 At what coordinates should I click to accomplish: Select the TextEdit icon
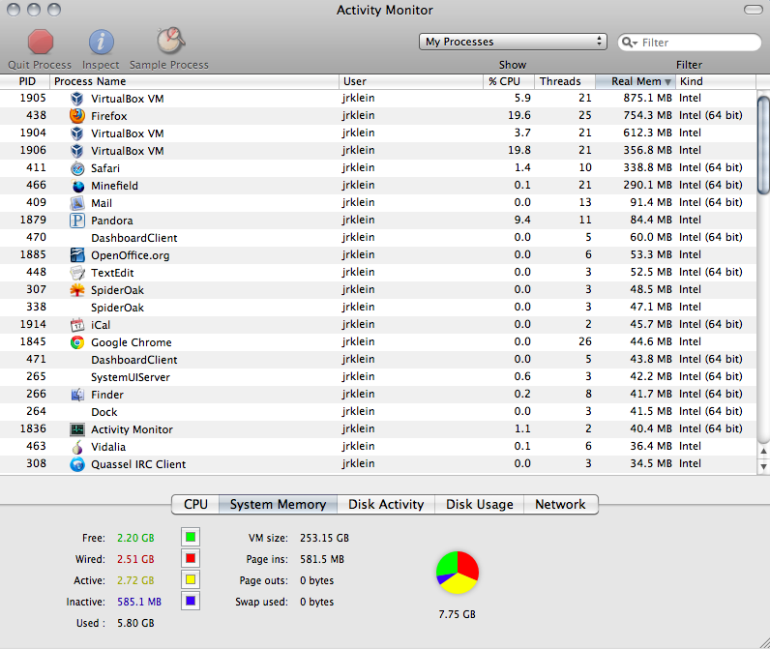click(77, 273)
